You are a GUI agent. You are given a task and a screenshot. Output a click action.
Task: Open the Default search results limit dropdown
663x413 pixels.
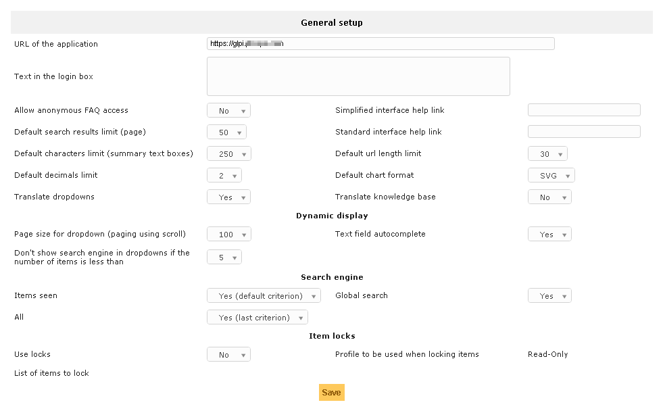pyautogui.click(x=226, y=132)
